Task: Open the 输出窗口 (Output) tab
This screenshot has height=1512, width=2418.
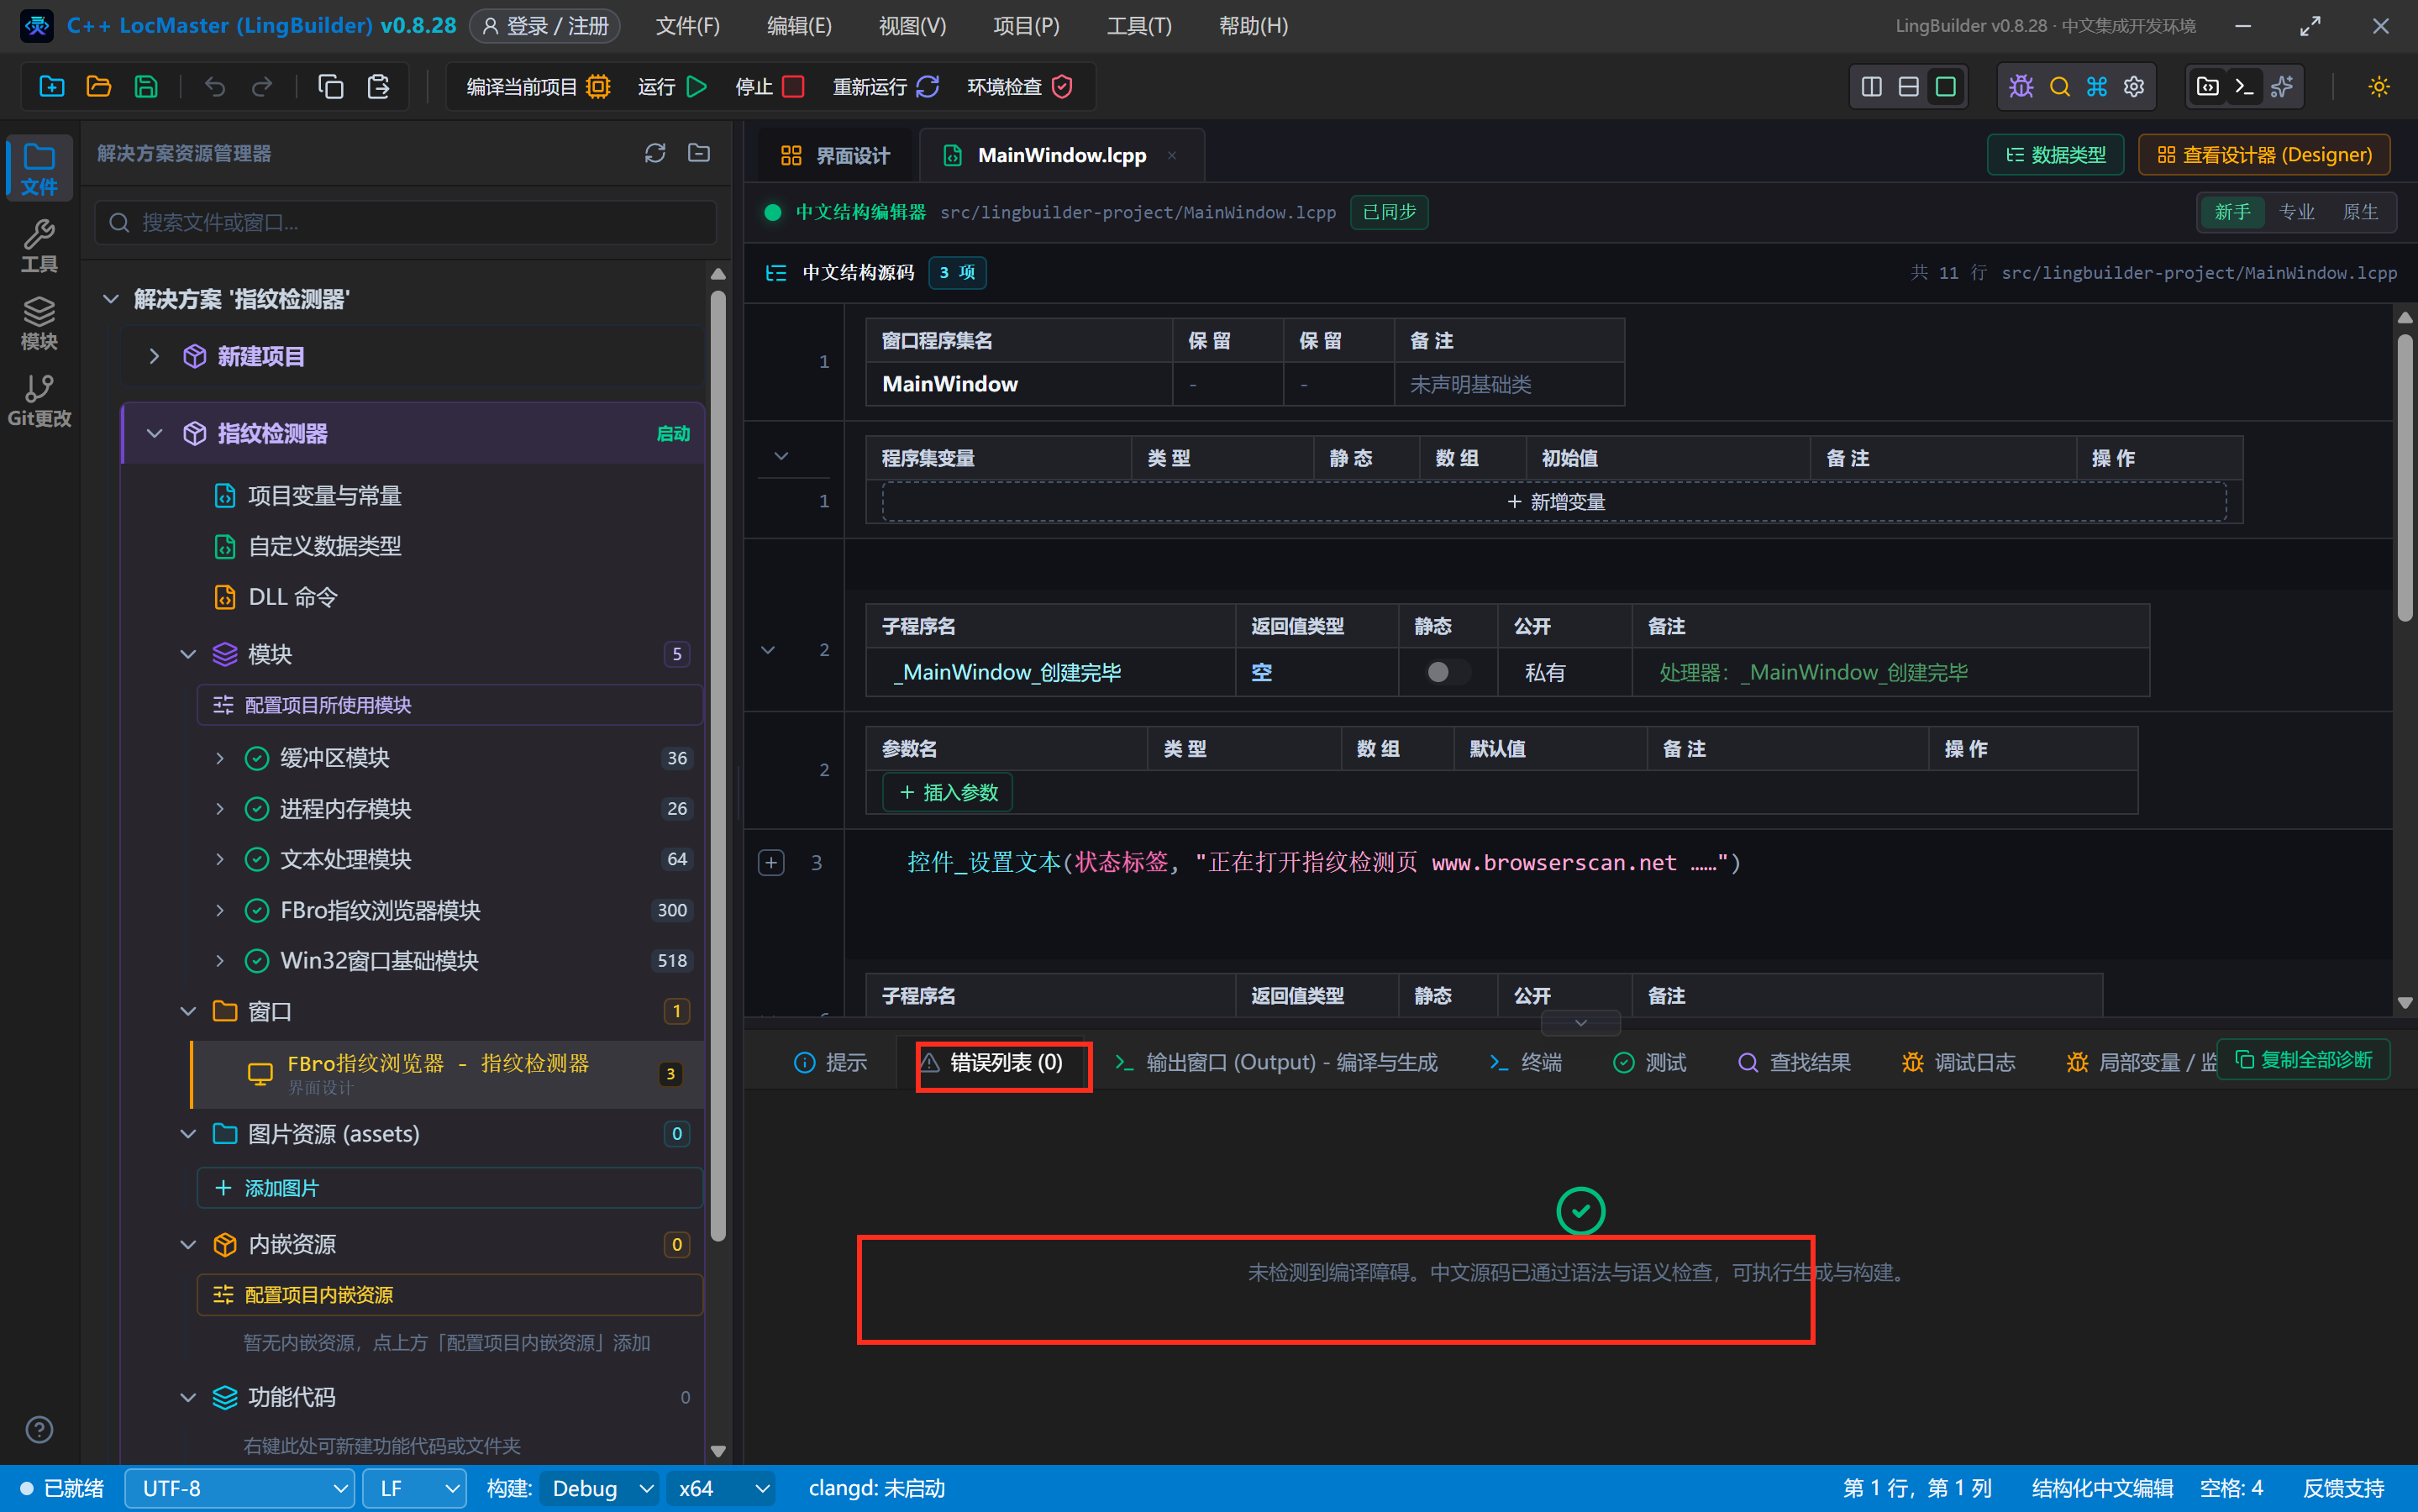Action: click(x=1276, y=1062)
